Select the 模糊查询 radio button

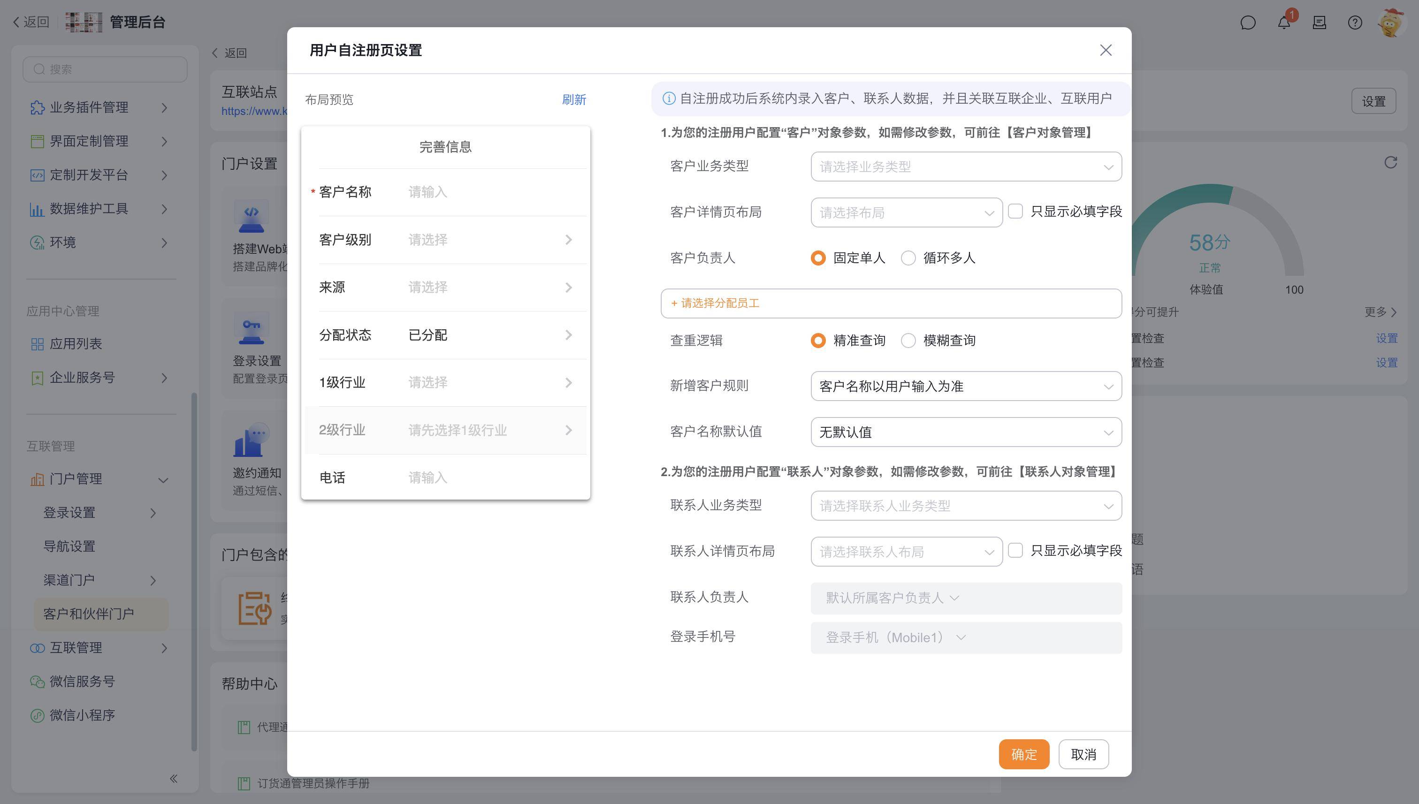[908, 341]
